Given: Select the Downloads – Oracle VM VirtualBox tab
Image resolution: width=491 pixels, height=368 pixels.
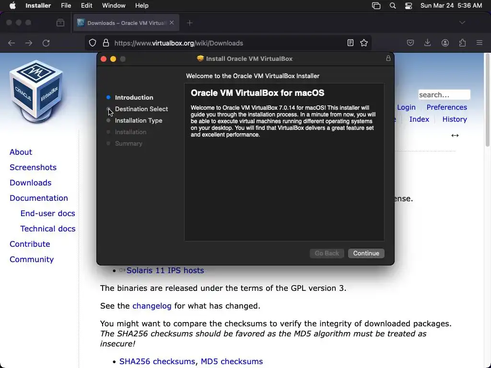Looking at the screenshot, I should click(126, 23).
